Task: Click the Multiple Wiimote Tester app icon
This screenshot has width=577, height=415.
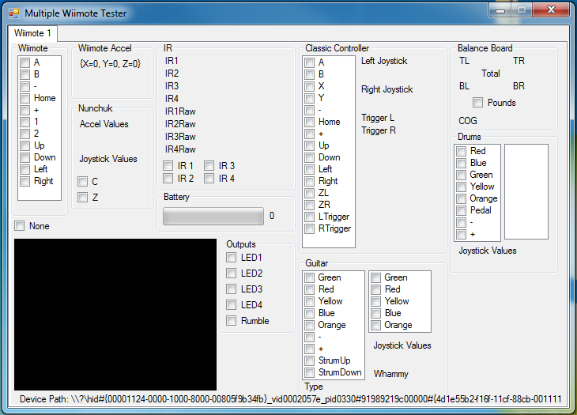Action: pyautogui.click(x=14, y=13)
